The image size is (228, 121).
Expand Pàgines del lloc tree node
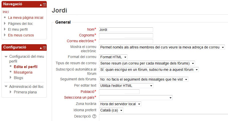[x=5, y=24]
